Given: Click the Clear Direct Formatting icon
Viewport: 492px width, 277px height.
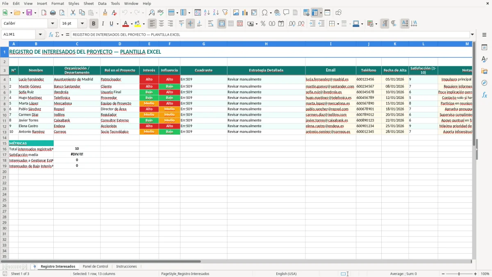Looking at the screenshot, I should [114, 13].
